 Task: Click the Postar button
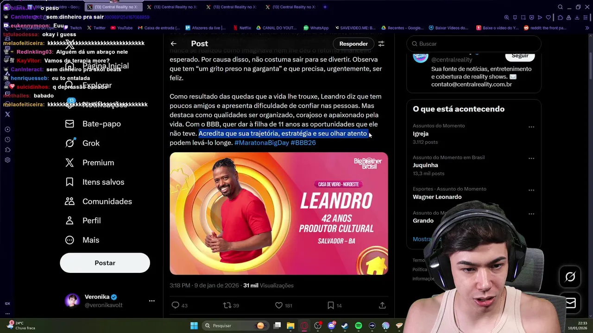[105, 263]
